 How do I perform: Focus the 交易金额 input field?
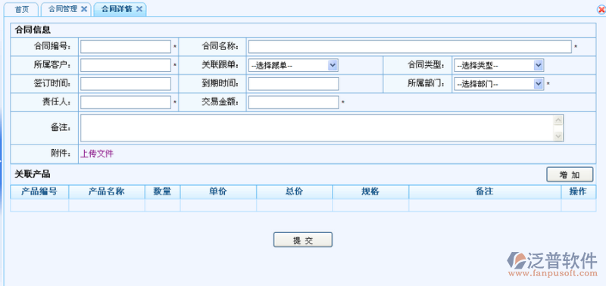pos(293,102)
